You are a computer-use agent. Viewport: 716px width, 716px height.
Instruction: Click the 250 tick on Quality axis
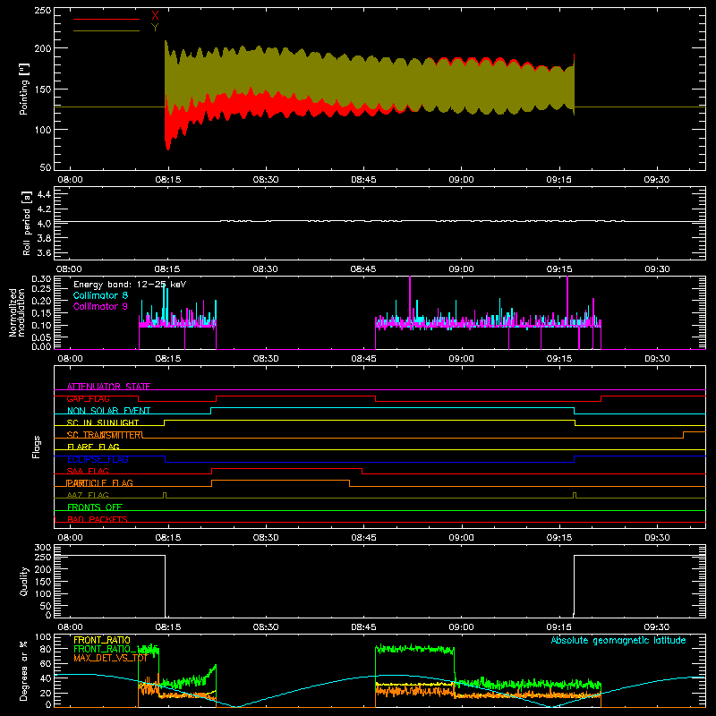click(x=43, y=557)
